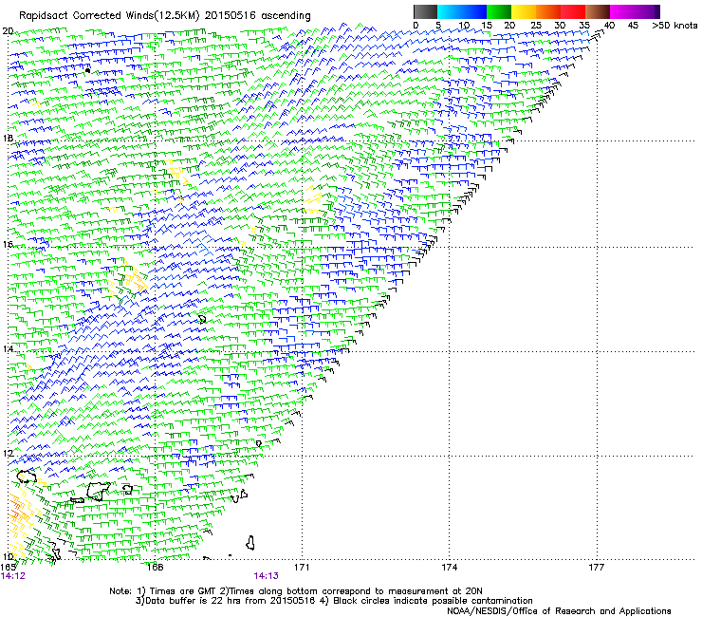This screenshot has height=617, width=702.
Task: Pick the yellow 20-25 knots legend color
Action: pyautogui.click(x=524, y=11)
